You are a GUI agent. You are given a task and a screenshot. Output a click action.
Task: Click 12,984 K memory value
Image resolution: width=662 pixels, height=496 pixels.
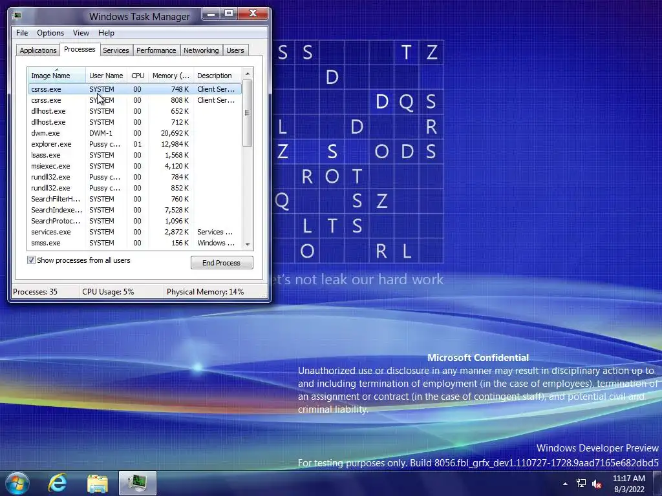[x=175, y=144]
